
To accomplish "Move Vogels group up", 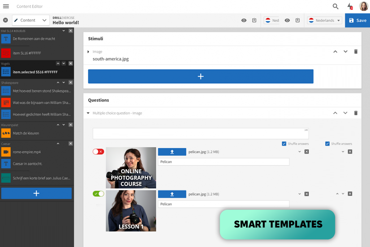I will [x=58, y=63].
